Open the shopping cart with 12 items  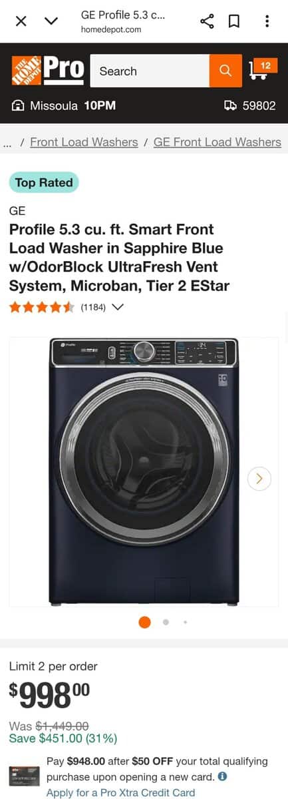click(261, 69)
